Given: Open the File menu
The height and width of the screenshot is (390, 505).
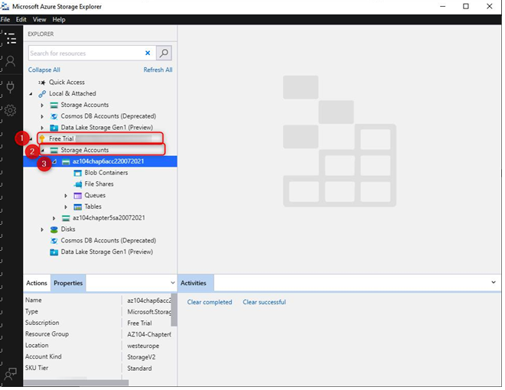Looking at the screenshot, I should coord(5,20).
